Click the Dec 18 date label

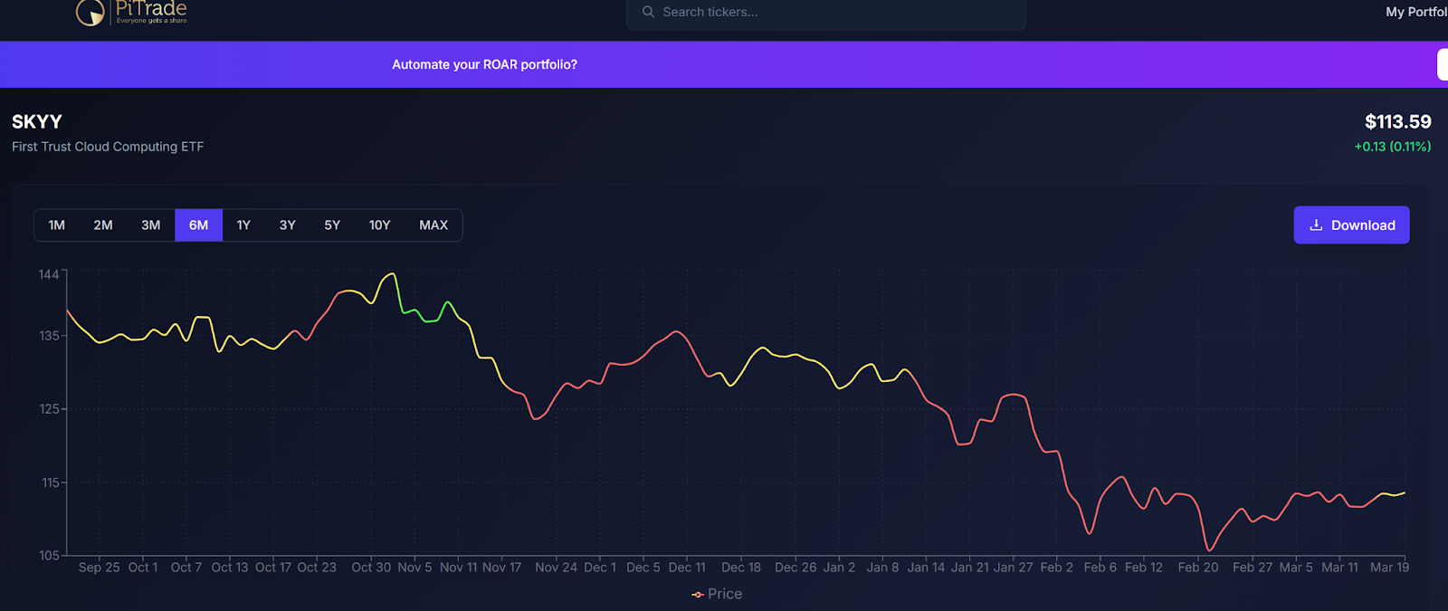[741, 568]
